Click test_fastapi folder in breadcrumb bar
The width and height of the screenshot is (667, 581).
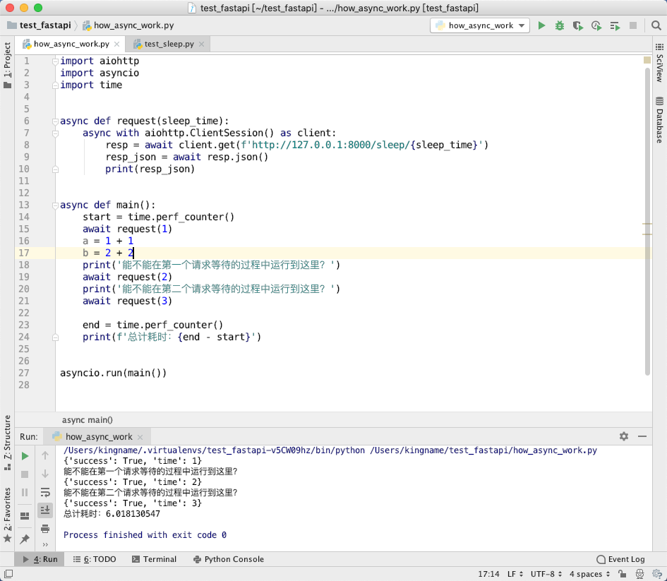coord(40,25)
